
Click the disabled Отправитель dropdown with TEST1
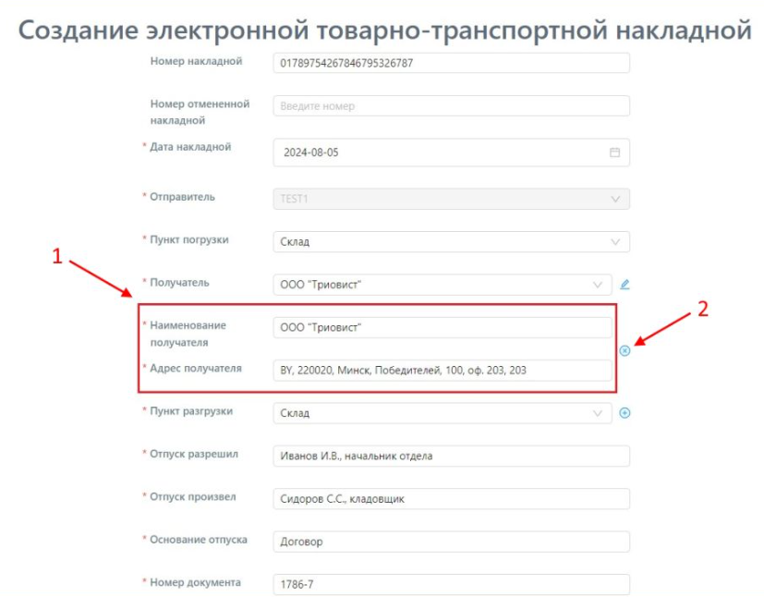pyautogui.click(x=451, y=199)
